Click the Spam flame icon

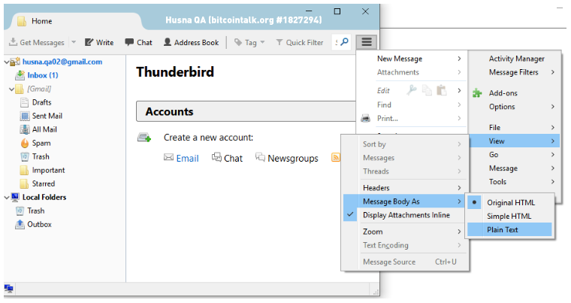click(x=24, y=143)
